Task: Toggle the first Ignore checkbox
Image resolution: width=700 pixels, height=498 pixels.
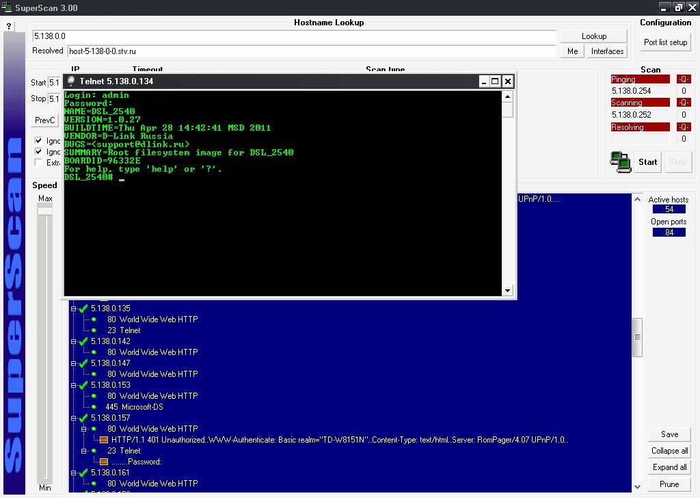Action: point(39,141)
